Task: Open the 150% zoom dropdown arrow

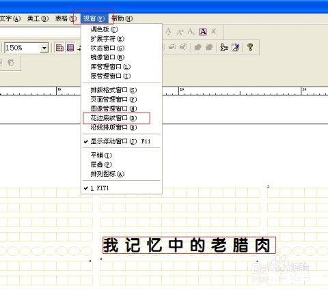Action: [44, 48]
